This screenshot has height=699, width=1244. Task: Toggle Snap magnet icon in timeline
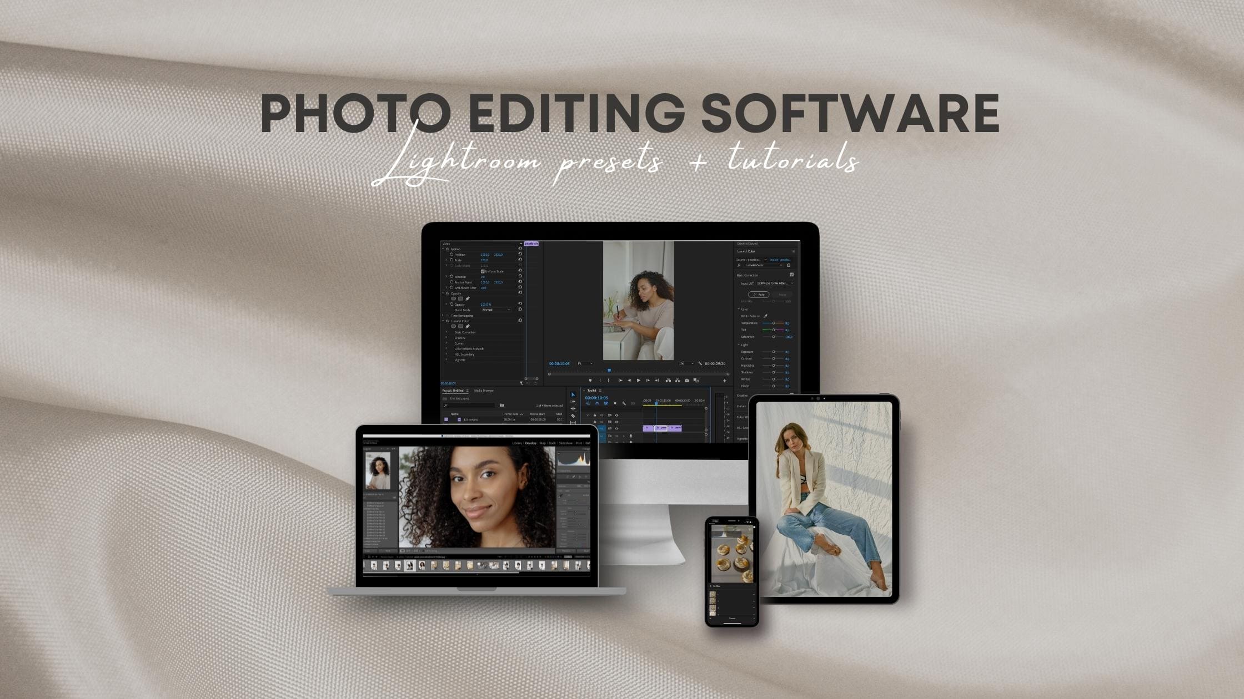pyautogui.click(x=597, y=403)
